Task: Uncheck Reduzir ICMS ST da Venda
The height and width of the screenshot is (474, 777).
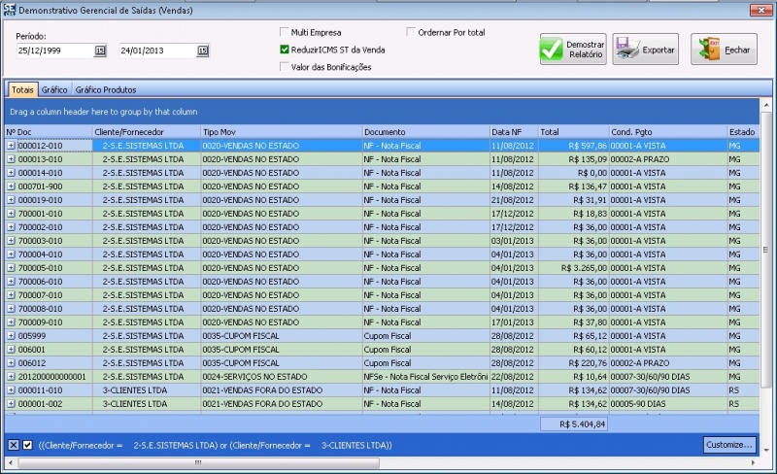Action: coord(285,50)
